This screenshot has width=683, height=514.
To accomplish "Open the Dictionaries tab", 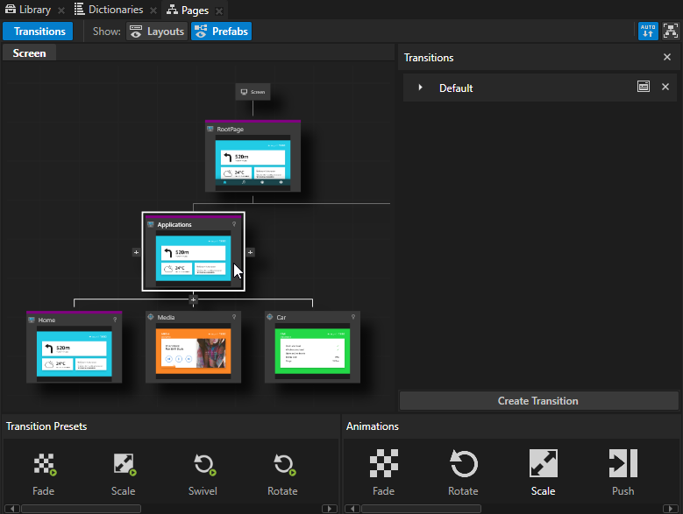I will tap(109, 10).
